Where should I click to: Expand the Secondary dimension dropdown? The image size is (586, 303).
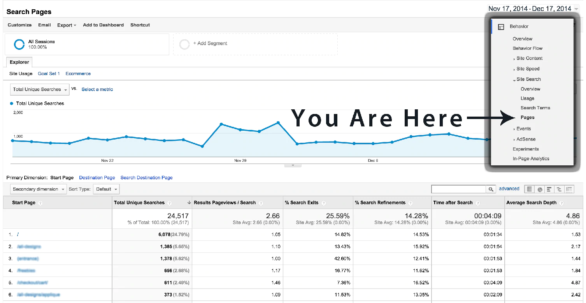tap(38, 189)
